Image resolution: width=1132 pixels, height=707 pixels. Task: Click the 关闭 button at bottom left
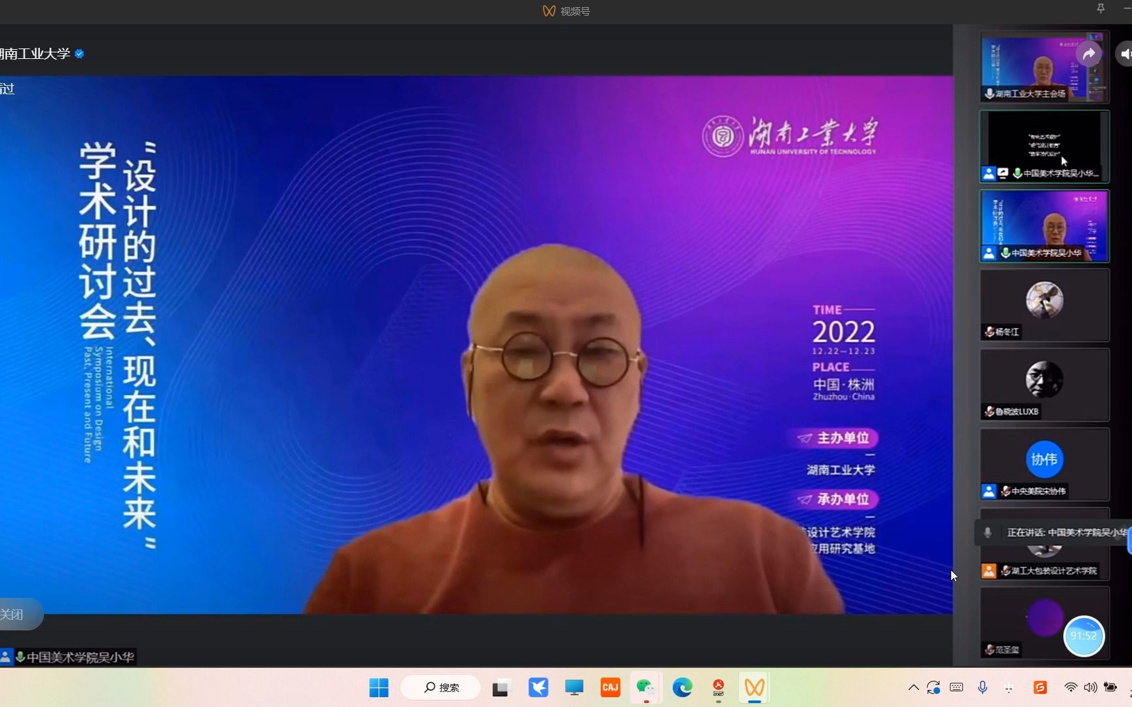[12, 614]
